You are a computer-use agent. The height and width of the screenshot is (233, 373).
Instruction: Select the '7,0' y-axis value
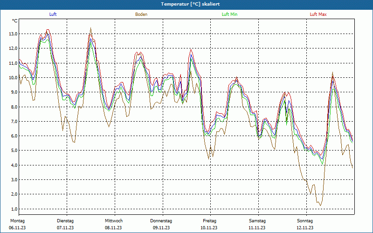pyautogui.click(x=14, y=121)
